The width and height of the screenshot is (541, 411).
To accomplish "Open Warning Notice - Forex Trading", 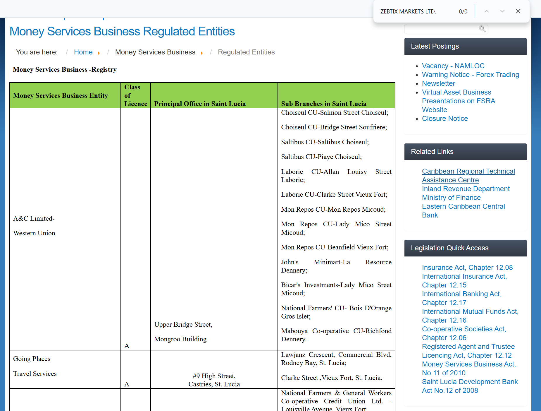I will (x=471, y=75).
